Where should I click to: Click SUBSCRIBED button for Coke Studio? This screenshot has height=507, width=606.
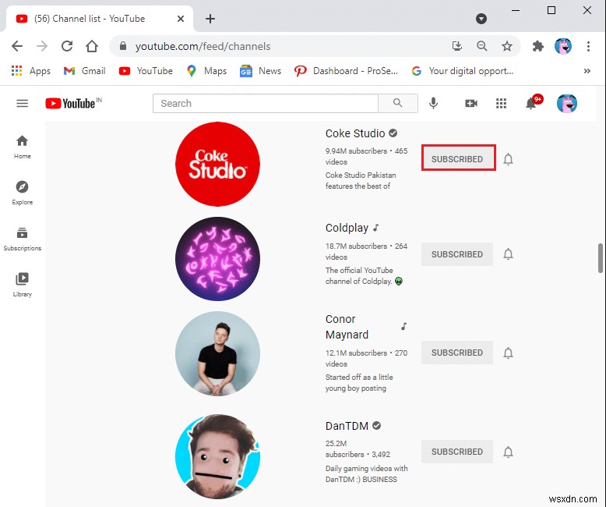[457, 158]
